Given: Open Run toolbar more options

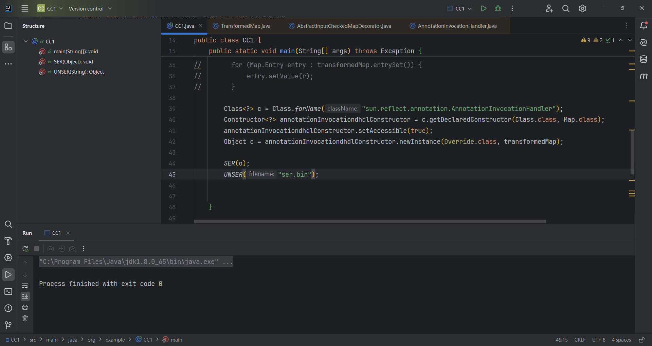Looking at the screenshot, I should click(84, 249).
